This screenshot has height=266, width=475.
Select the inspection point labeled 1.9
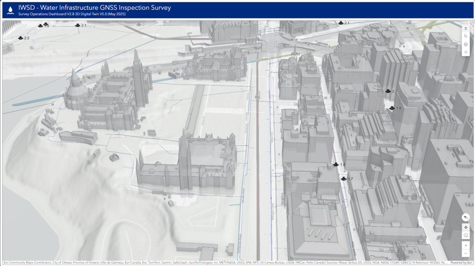click(x=41, y=25)
